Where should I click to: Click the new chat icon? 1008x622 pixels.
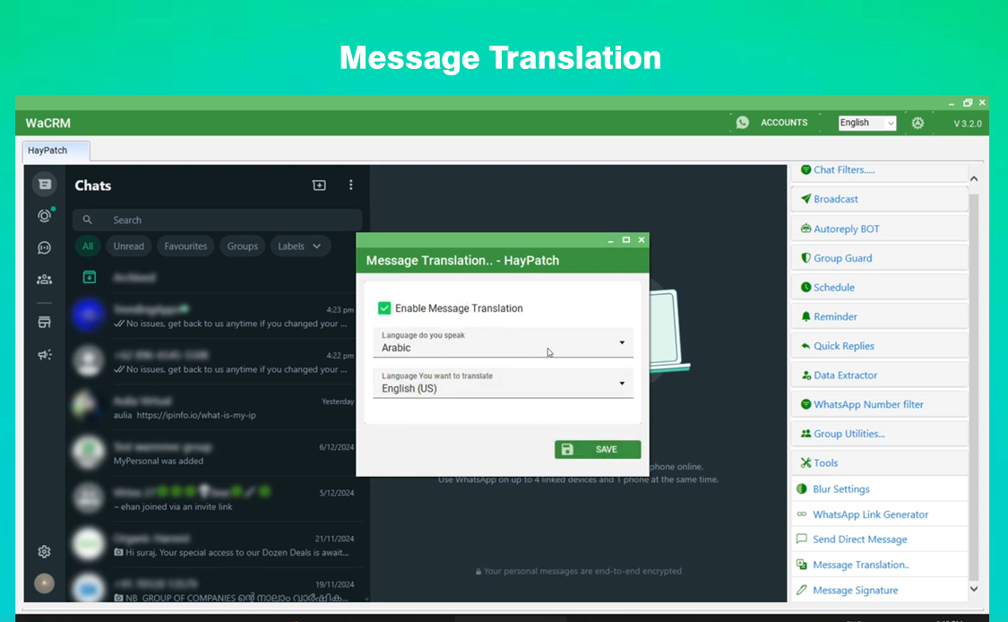(319, 186)
